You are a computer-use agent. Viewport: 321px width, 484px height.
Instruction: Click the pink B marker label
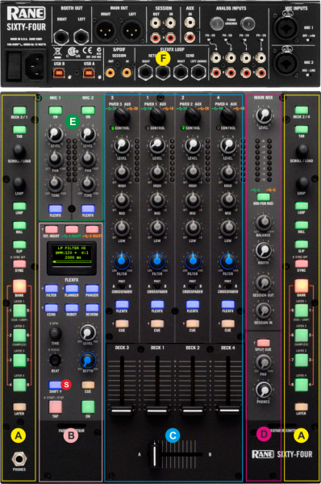point(71,436)
